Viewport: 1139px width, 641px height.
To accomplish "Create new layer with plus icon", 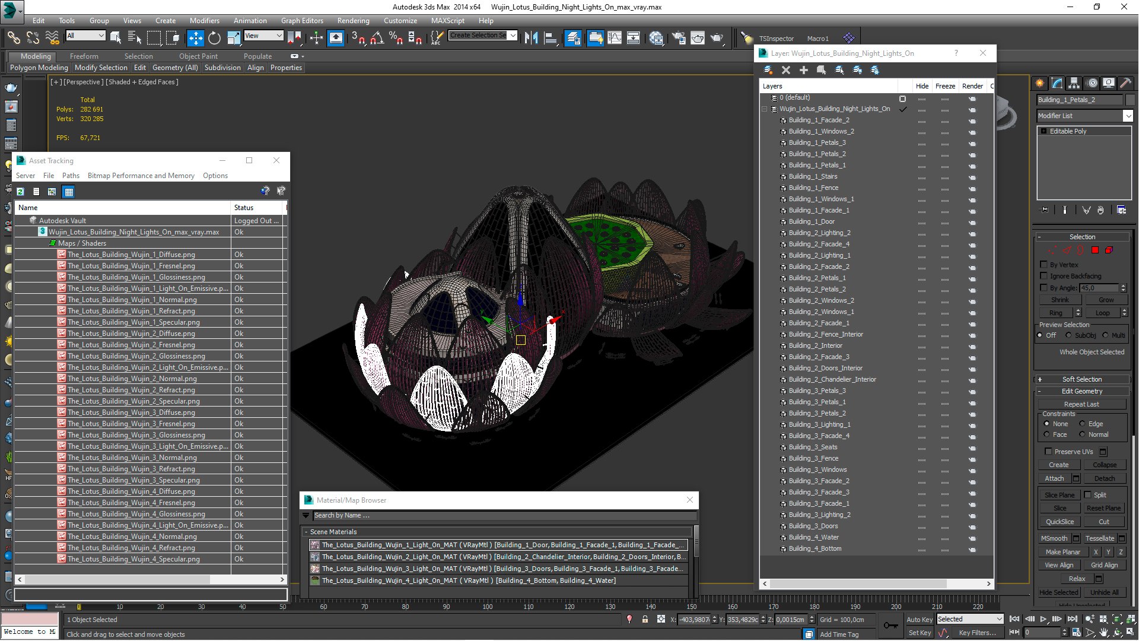I will (x=804, y=70).
